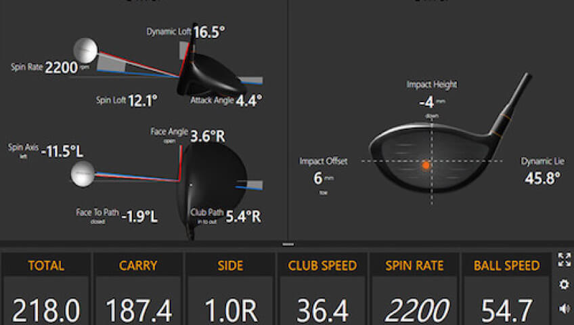The image size is (574, 325).
Task: Mute sound with the speaker icon
Action: pyautogui.click(x=564, y=309)
